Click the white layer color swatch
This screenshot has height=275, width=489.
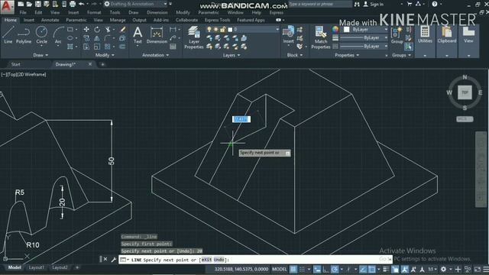coord(230,29)
